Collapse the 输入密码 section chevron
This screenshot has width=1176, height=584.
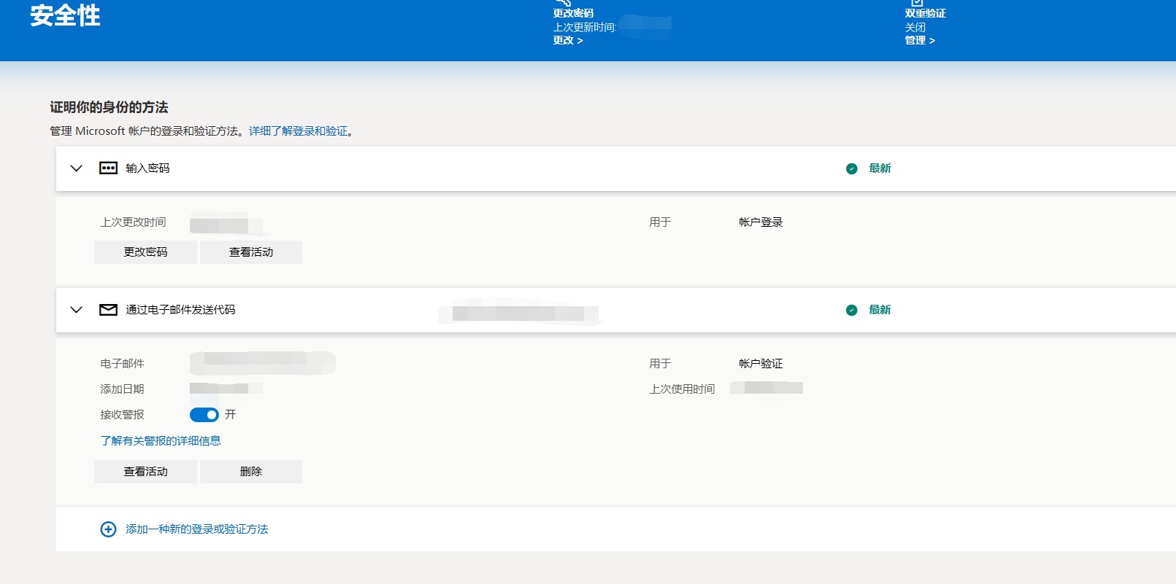click(76, 168)
